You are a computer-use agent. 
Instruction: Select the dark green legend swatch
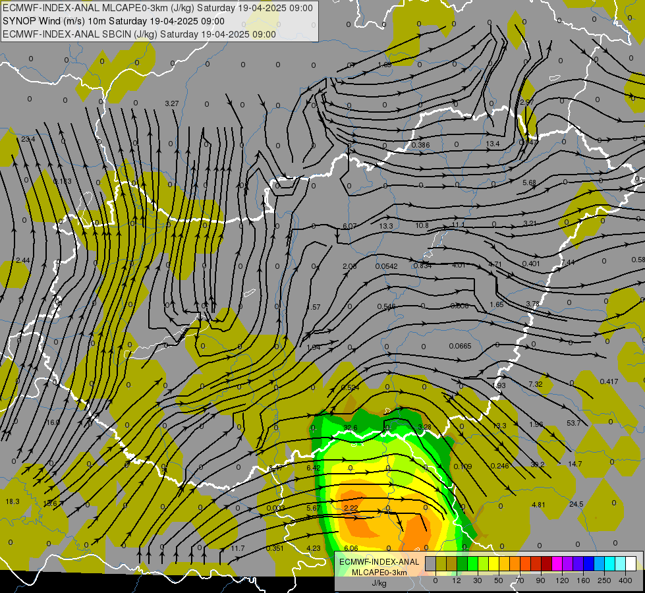coord(463,563)
